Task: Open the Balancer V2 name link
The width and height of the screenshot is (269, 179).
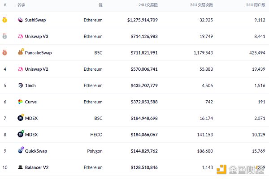Action: 37,167
